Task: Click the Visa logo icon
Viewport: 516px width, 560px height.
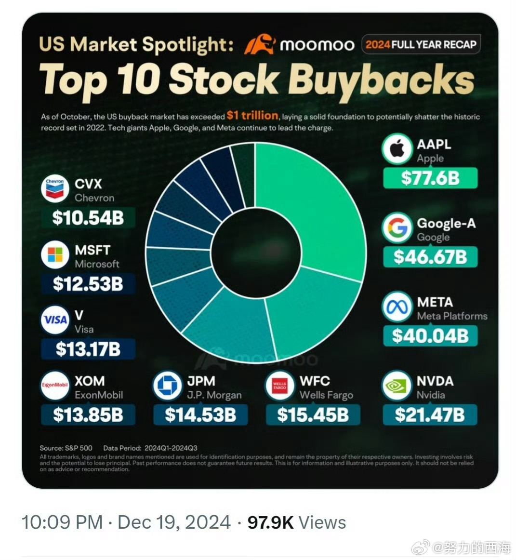Action: point(54,320)
